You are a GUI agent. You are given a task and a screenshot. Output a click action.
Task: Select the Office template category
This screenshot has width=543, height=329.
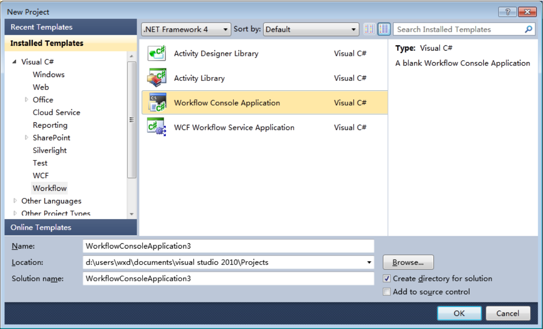tap(43, 100)
